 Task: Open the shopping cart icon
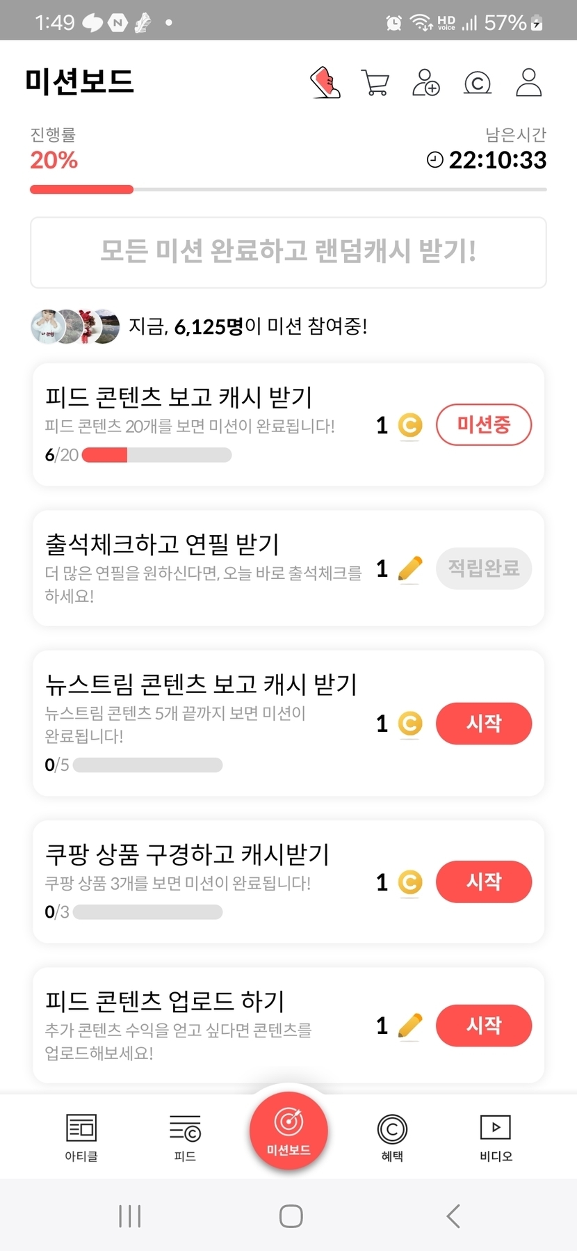pyautogui.click(x=375, y=82)
